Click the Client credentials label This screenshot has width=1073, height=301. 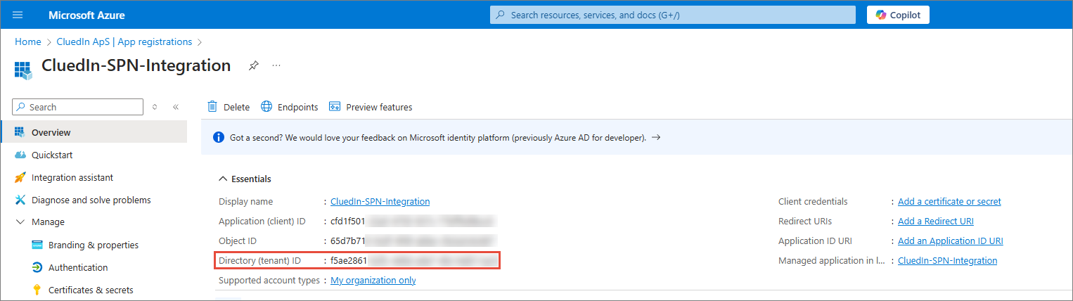(x=813, y=201)
